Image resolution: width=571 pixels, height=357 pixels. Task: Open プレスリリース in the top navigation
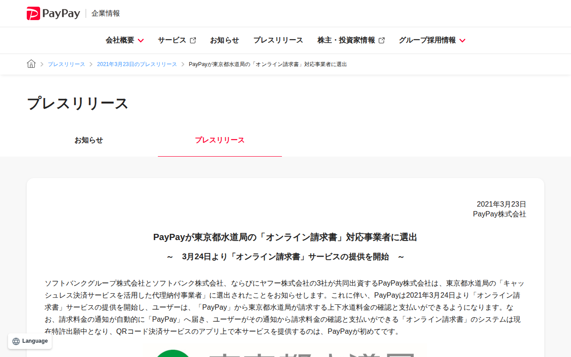(x=278, y=40)
